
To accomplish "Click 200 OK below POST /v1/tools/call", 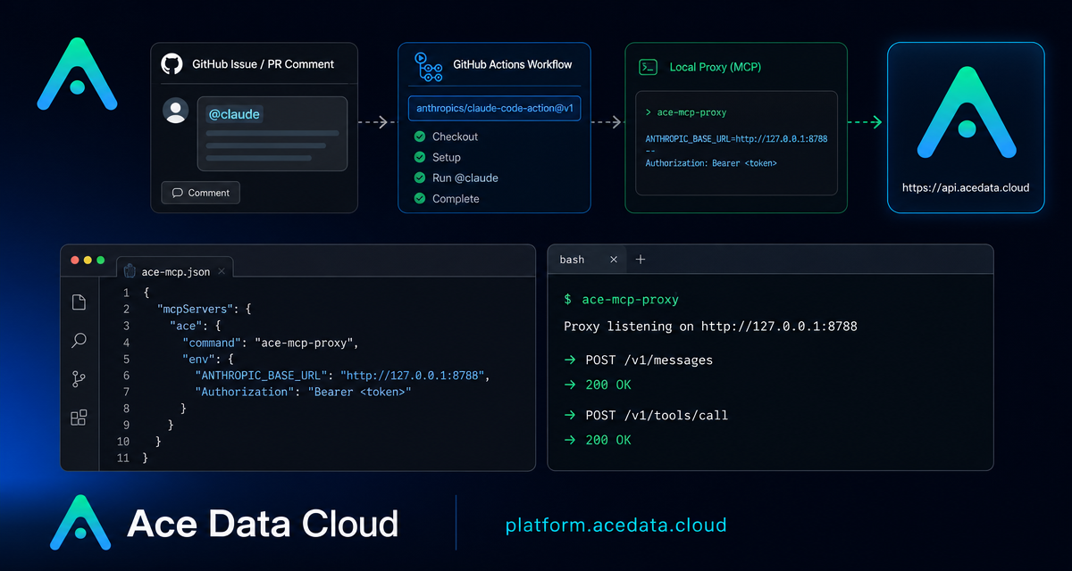I will (x=608, y=440).
